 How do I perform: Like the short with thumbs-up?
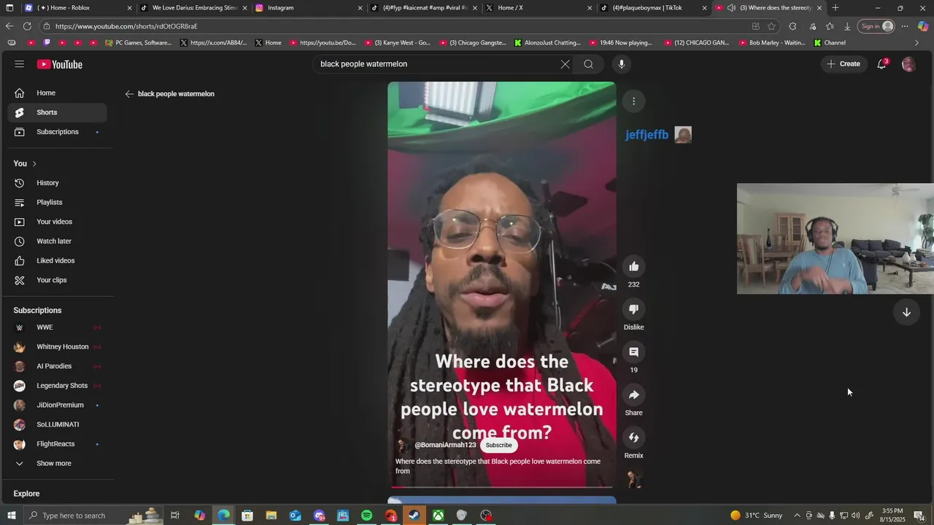click(x=634, y=267)
